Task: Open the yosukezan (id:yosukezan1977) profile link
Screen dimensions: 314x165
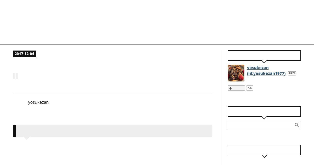Action: 266,70
